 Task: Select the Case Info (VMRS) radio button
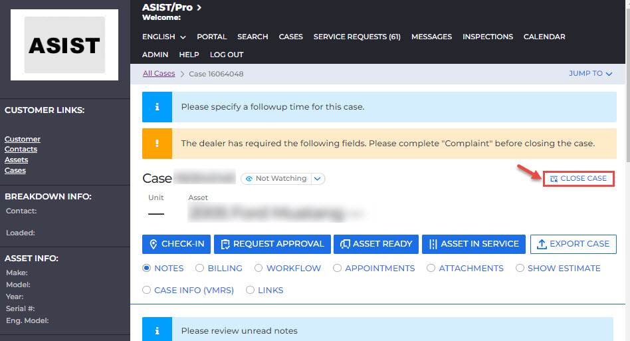147,290
